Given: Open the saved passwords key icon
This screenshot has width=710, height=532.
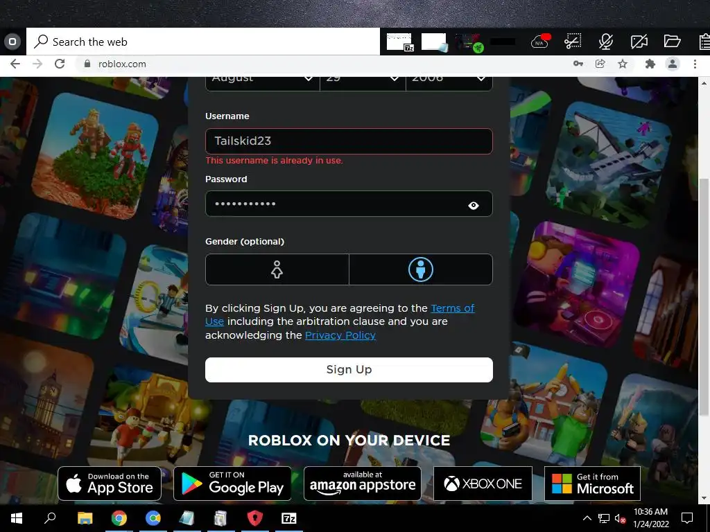Looking at the screenshot, I should tap(578, 64).
